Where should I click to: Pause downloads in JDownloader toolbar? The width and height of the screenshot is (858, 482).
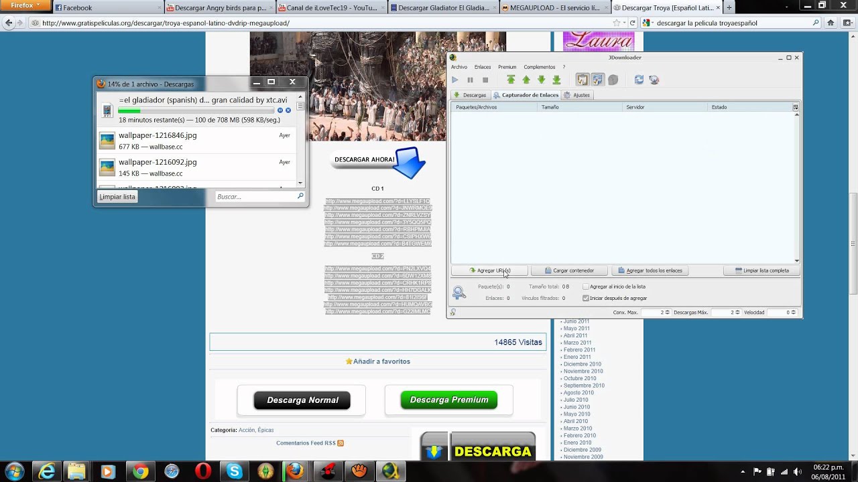tap(470, 80)
